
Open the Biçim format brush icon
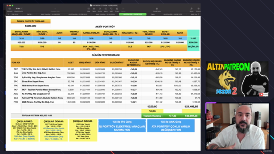tap(191, 9)
